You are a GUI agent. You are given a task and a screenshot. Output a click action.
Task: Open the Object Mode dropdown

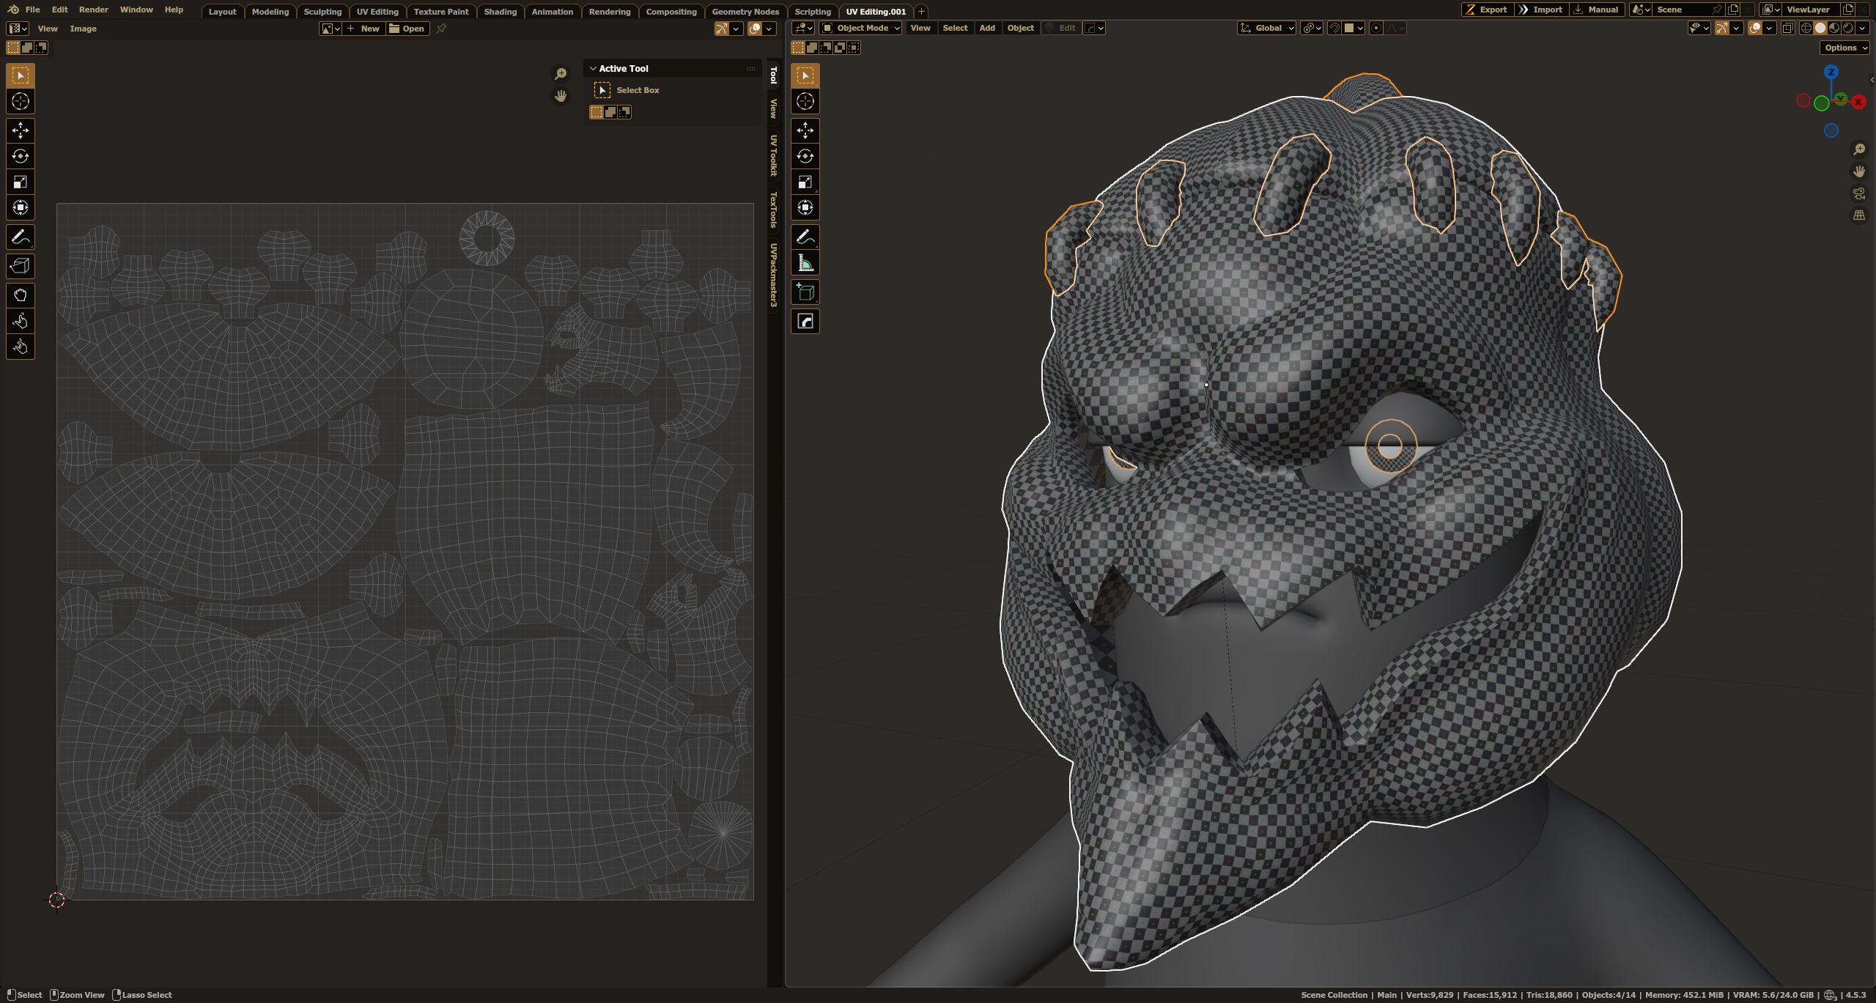[x=861, y=28]
